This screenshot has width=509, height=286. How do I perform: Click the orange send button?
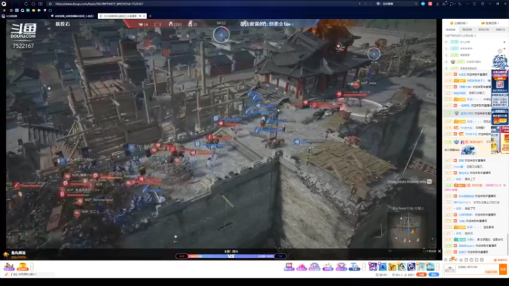(x=503, y=269)
